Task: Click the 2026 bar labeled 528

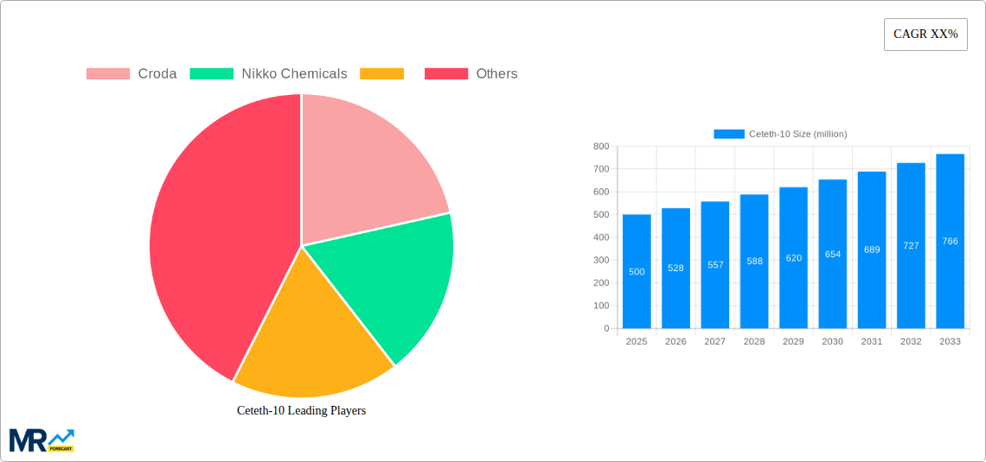Action: point(676,268)
